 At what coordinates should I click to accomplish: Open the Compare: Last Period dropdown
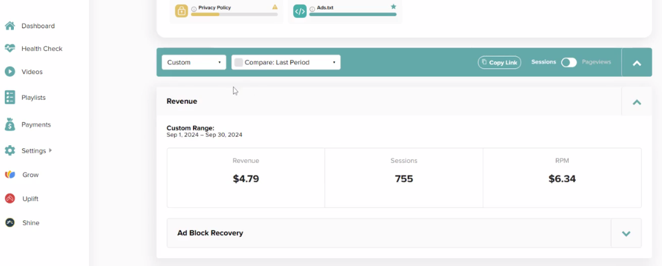pyautogui.click(x=286, y=62)
